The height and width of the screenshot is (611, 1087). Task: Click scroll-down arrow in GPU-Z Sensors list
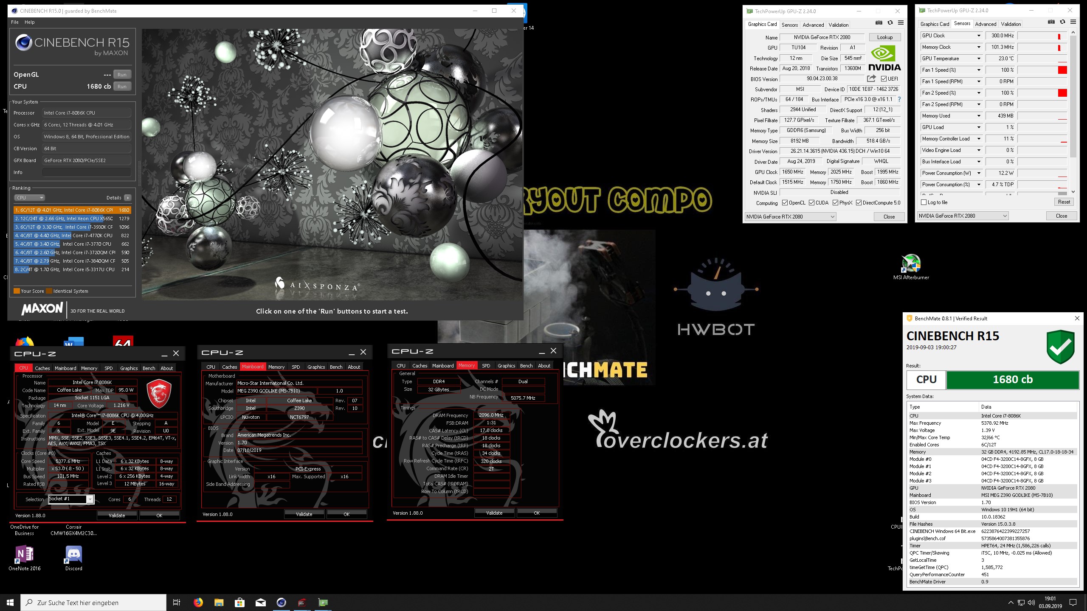pos(1073,192)
